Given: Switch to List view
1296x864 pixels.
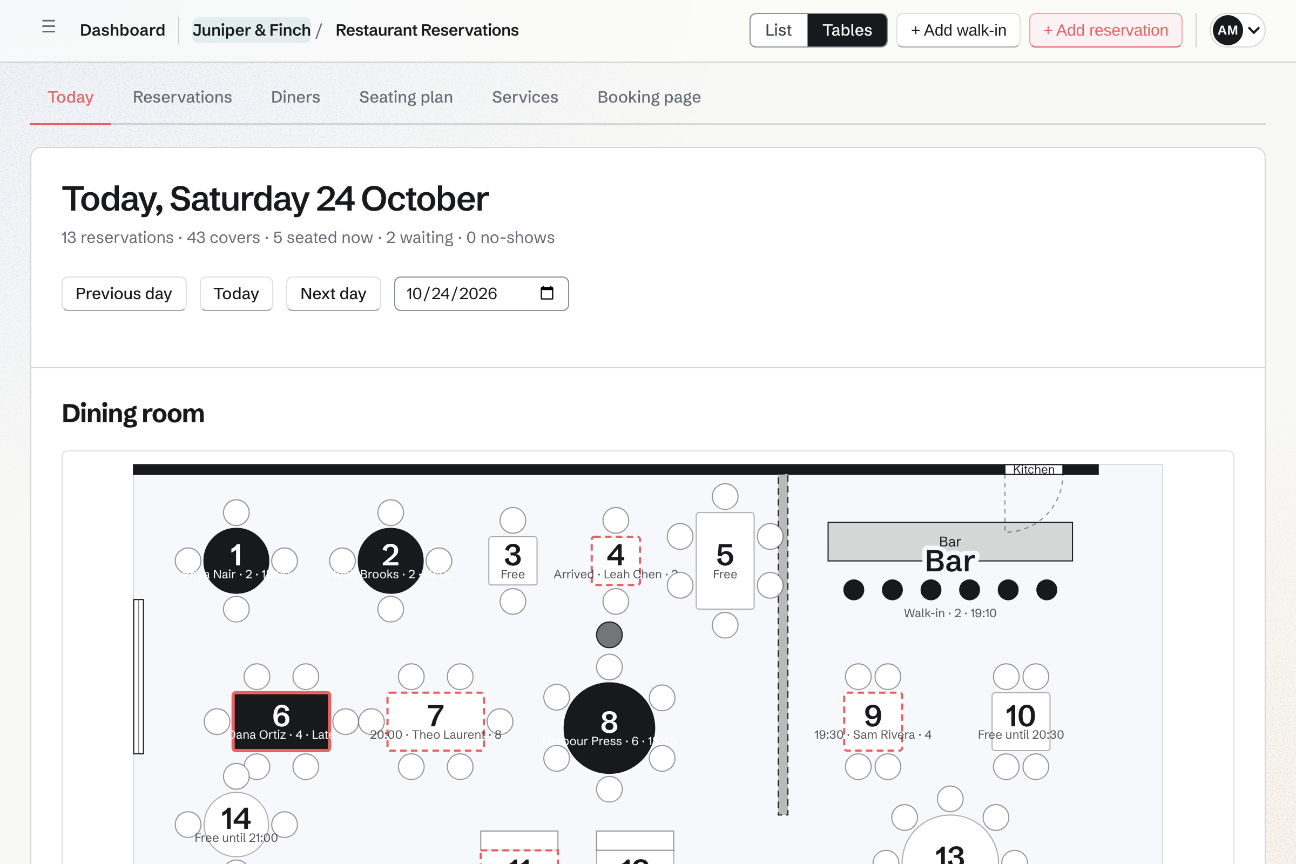Looking at the screenshot, I should [x=778, y=30].
